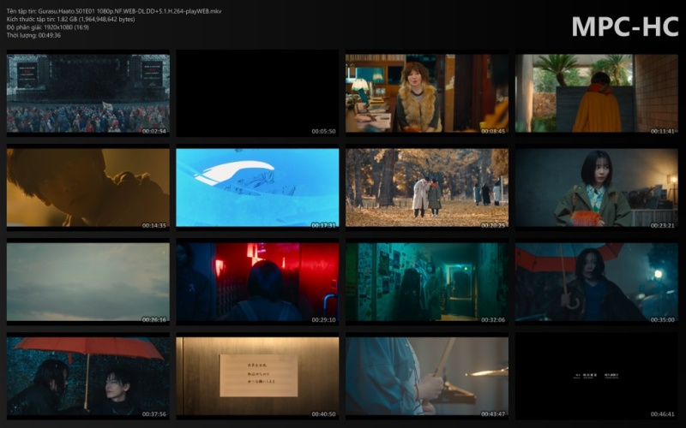
Task: Select the red umbrella couple thumbnail at 00:37:56
Action: click(88, 376)
